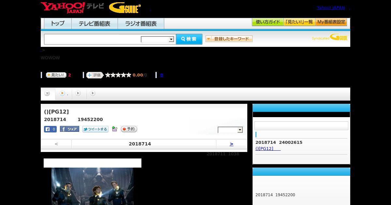
Task: Select the fourth tab in the arrow-icon tab bar
Action: (93, 94)
